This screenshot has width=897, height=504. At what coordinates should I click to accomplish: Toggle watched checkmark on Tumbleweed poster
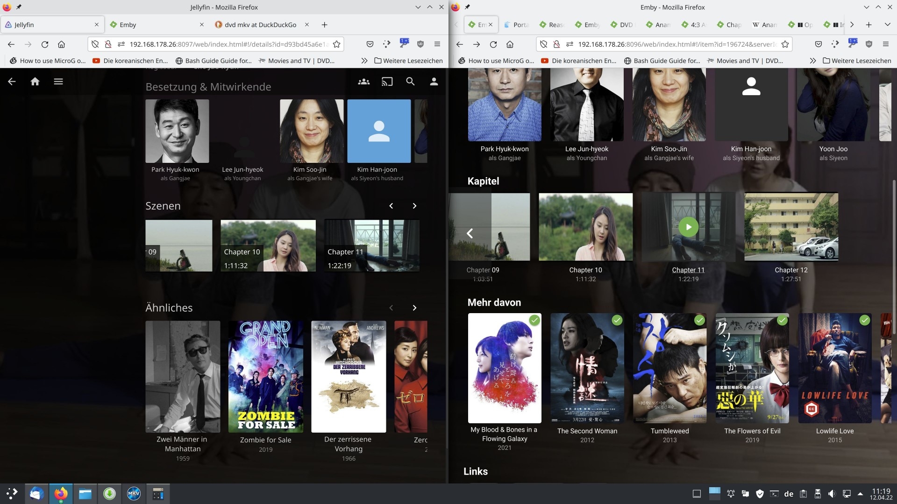coord(699,320)
